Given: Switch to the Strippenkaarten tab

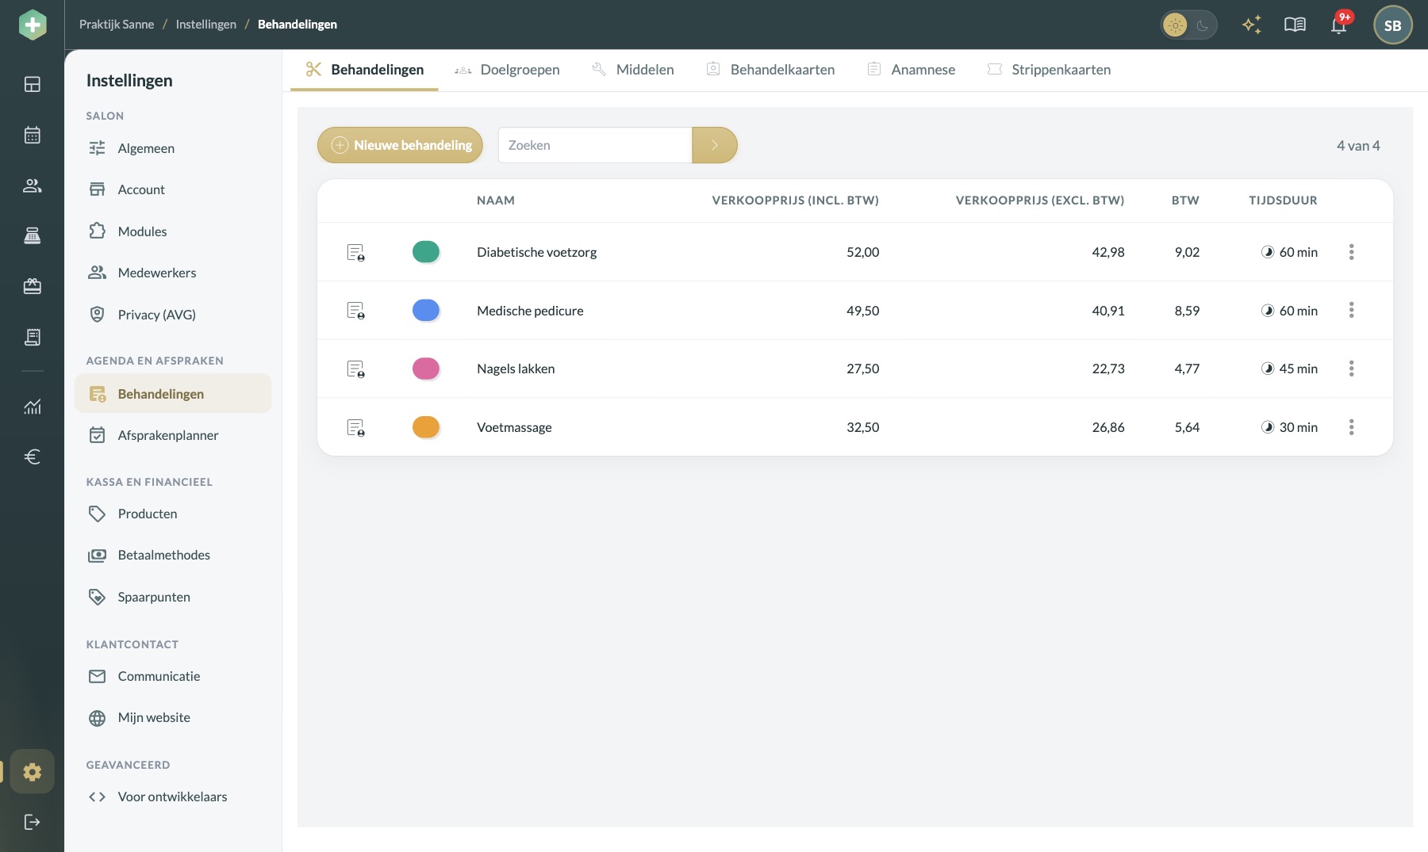Looking at the screenshot, I should coord(1048,70).
